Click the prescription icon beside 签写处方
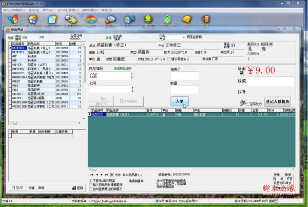This screenshot has width=308, height=207. [x=242, y=103]
